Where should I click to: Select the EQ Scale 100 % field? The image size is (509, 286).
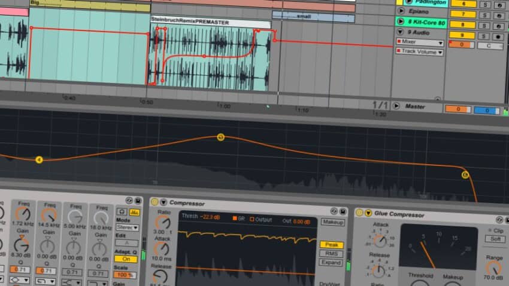(125, 275)
